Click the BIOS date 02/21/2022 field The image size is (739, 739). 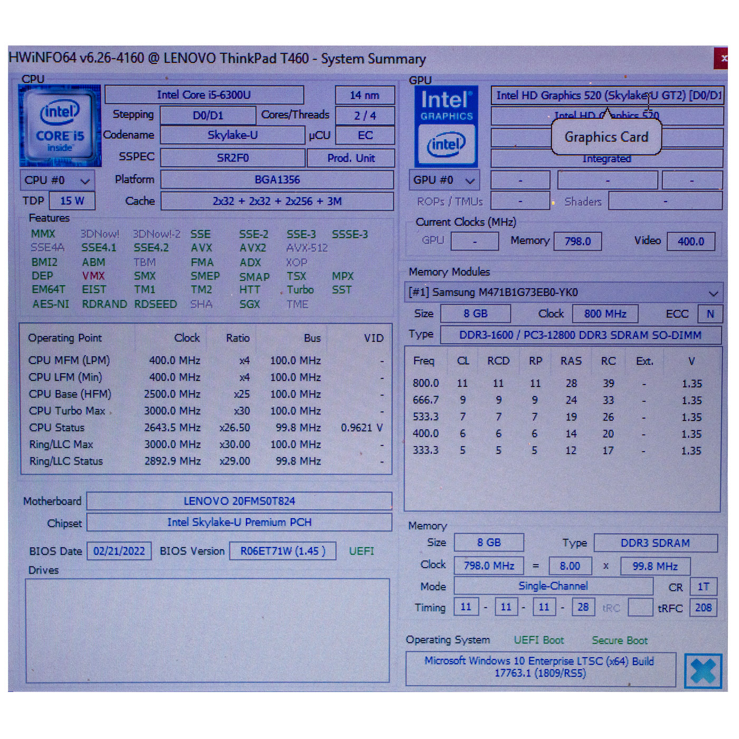[x=119, y=551]
